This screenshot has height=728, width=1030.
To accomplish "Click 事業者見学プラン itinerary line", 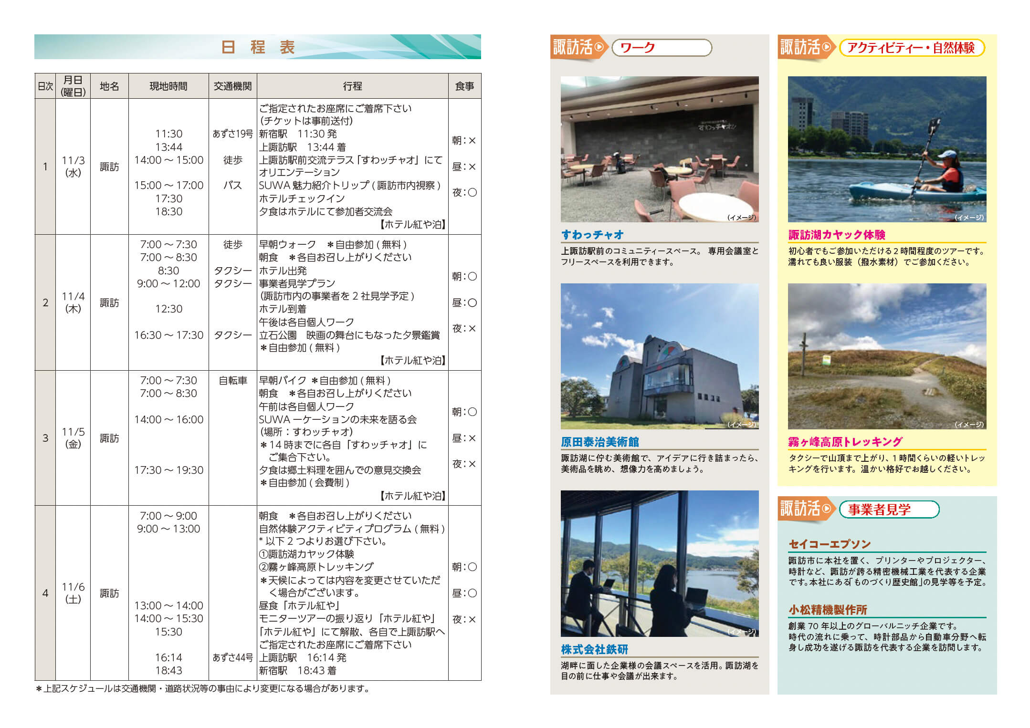I will coord(297,283).
